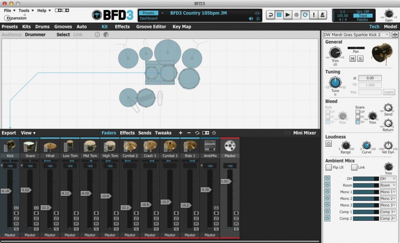
Task: Click the Master fader handle at 0.00
Action: tap(226, 181)
